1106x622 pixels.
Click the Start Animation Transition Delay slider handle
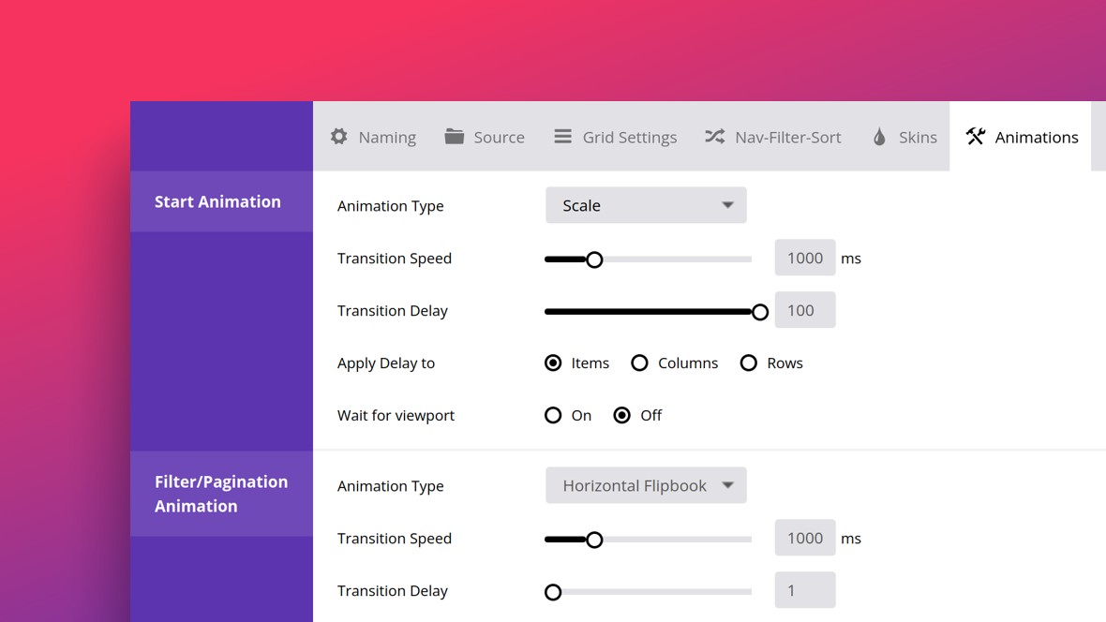coord(759,312)
